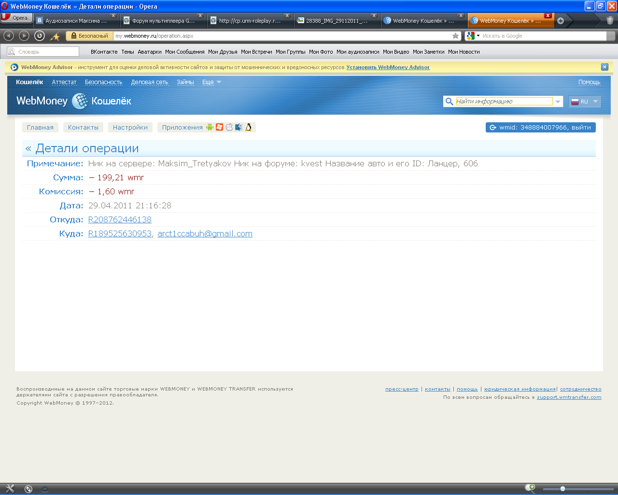Click the 'Словарь' dictionary search field
Image resolution: width=618 pixels, height=495 pixels.
[43, 51]
